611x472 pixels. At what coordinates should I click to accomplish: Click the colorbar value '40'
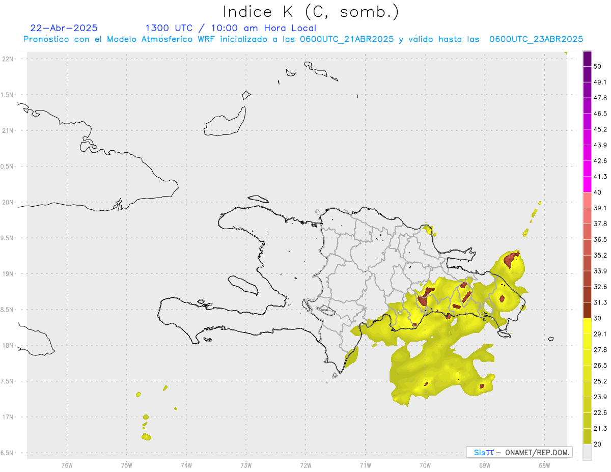(x=598, y=192)
